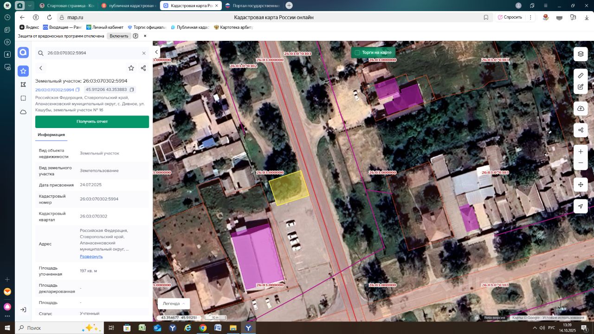Zoom in on the map
Screen dimensions: 594x334
581,152
